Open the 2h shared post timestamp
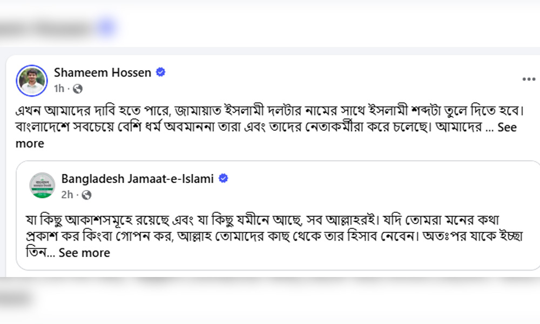This screenshot has height=324, width=540. point(67,194)
